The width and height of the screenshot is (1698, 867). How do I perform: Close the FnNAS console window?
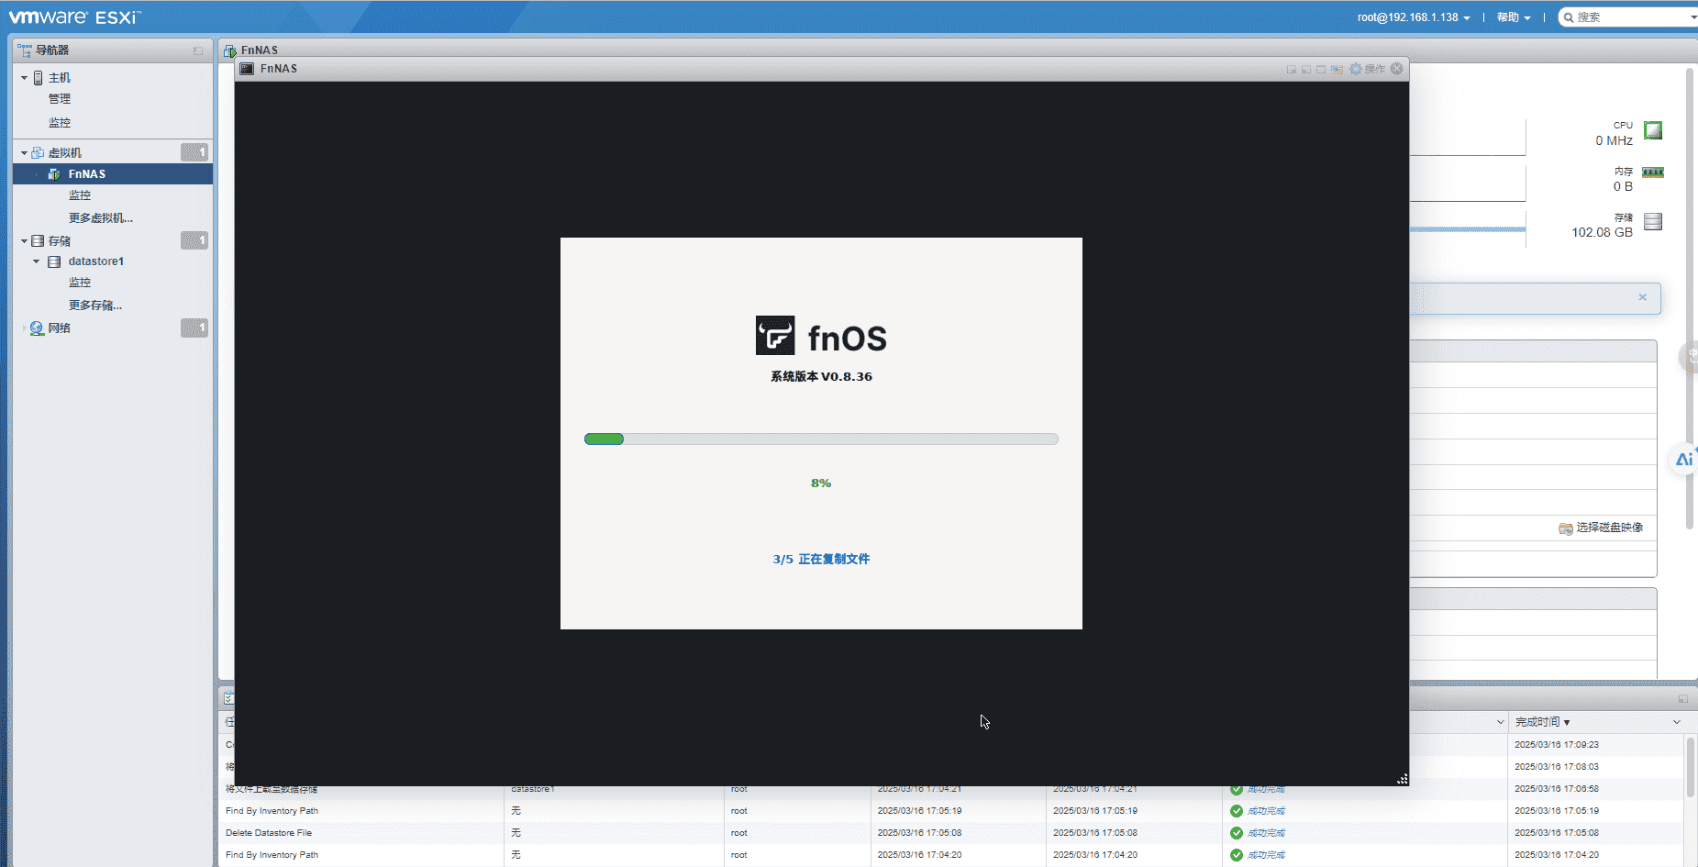1397,69
